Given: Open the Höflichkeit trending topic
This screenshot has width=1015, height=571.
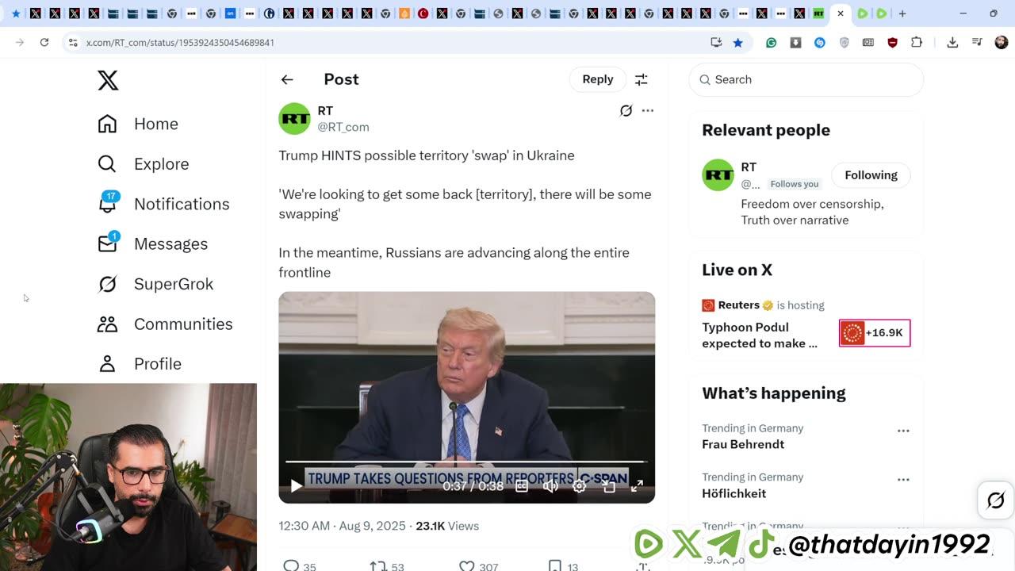Looking at the screenshot, I should pos(733,493).
